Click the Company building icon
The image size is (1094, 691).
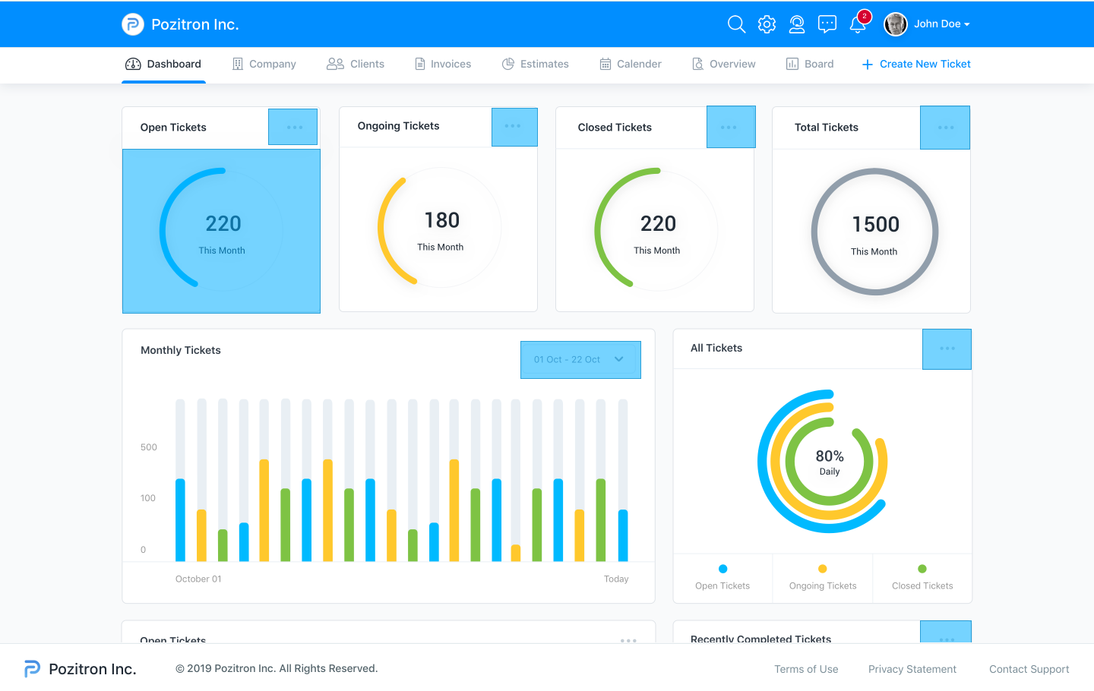pos(238,64)
